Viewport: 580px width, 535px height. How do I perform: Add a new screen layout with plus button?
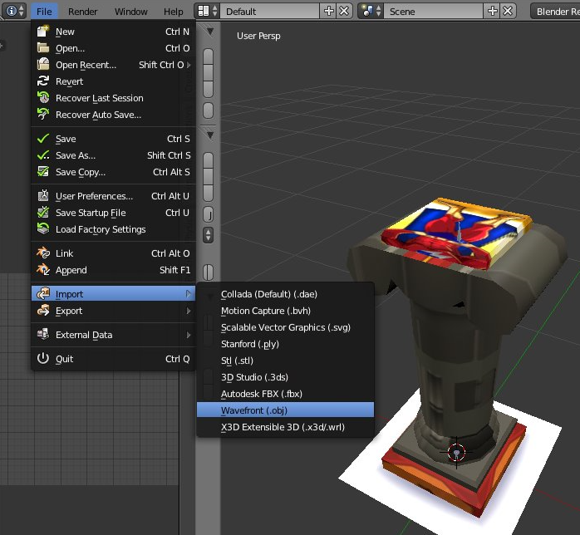point(329,12)
